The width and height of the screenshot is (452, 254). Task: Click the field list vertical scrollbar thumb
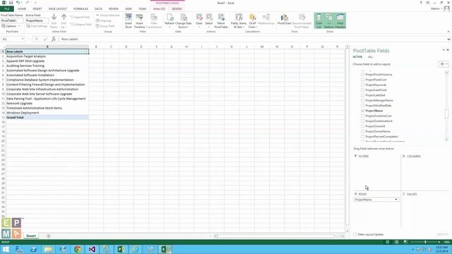[446, 114]
